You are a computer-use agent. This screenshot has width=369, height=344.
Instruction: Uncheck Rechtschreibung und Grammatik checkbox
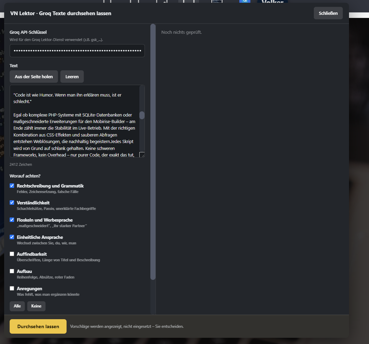tap(12, 186)
